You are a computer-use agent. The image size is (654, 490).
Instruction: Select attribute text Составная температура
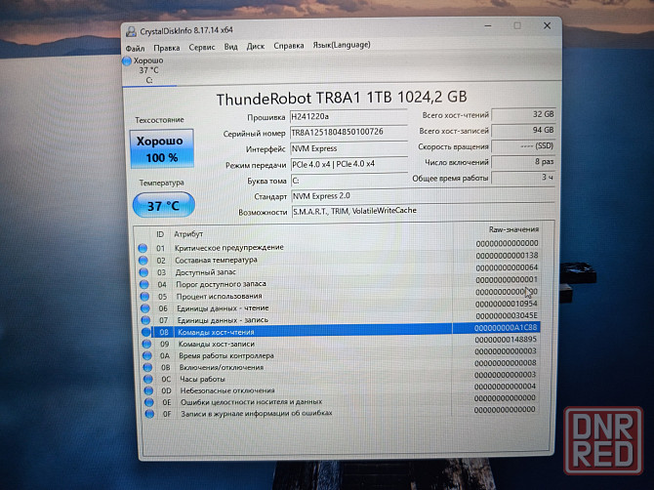coord(216,260)
